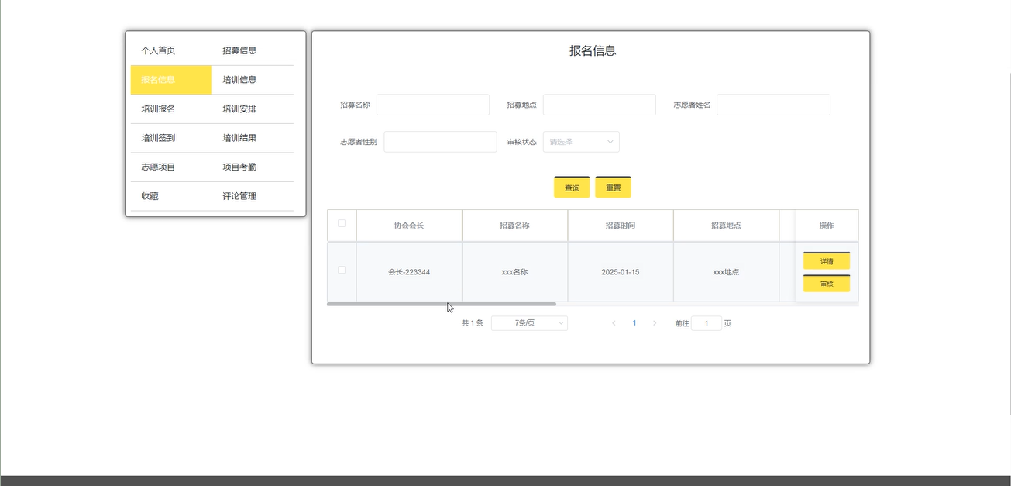Viewport: 1011px width, 486px height.
Task: Click into the 志愿者姓名 text box
Action: pos(772,105)
